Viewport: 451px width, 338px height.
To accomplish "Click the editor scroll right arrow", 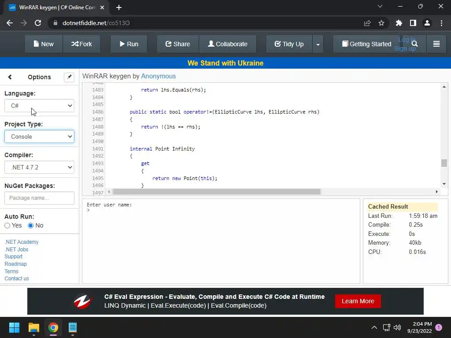I will coord(436,192).
